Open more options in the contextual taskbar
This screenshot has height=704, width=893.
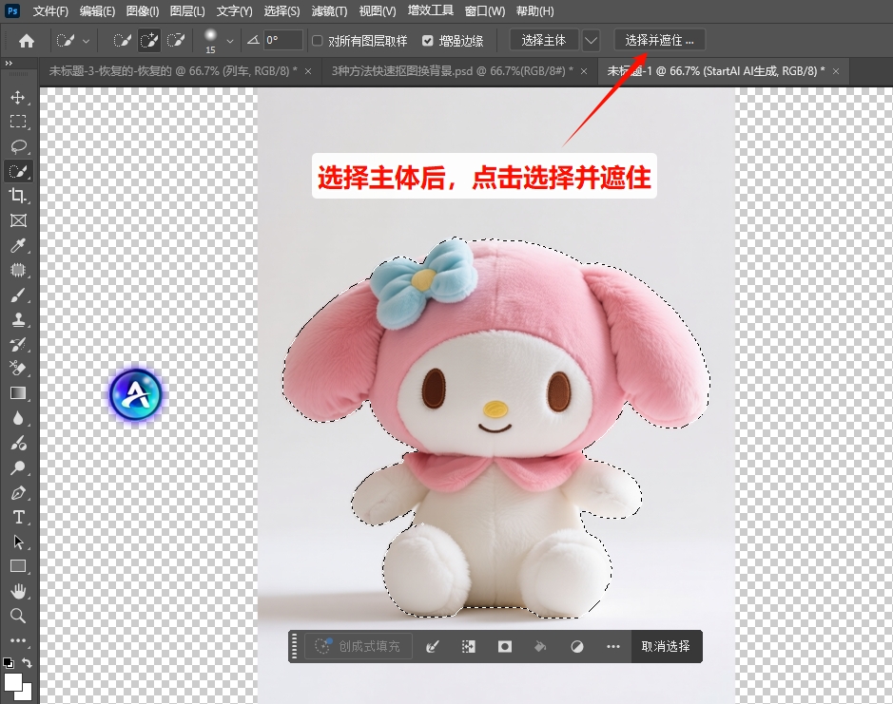click(x=612, y=646)
